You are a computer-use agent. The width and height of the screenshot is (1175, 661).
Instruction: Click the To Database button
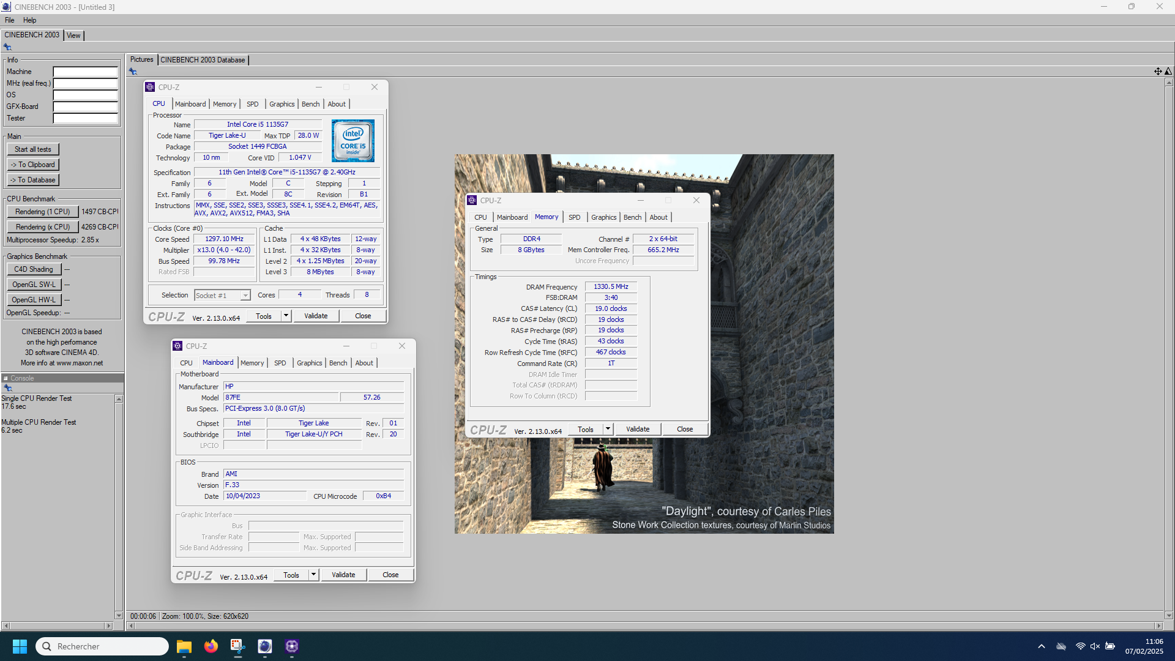tap(33, 180)
